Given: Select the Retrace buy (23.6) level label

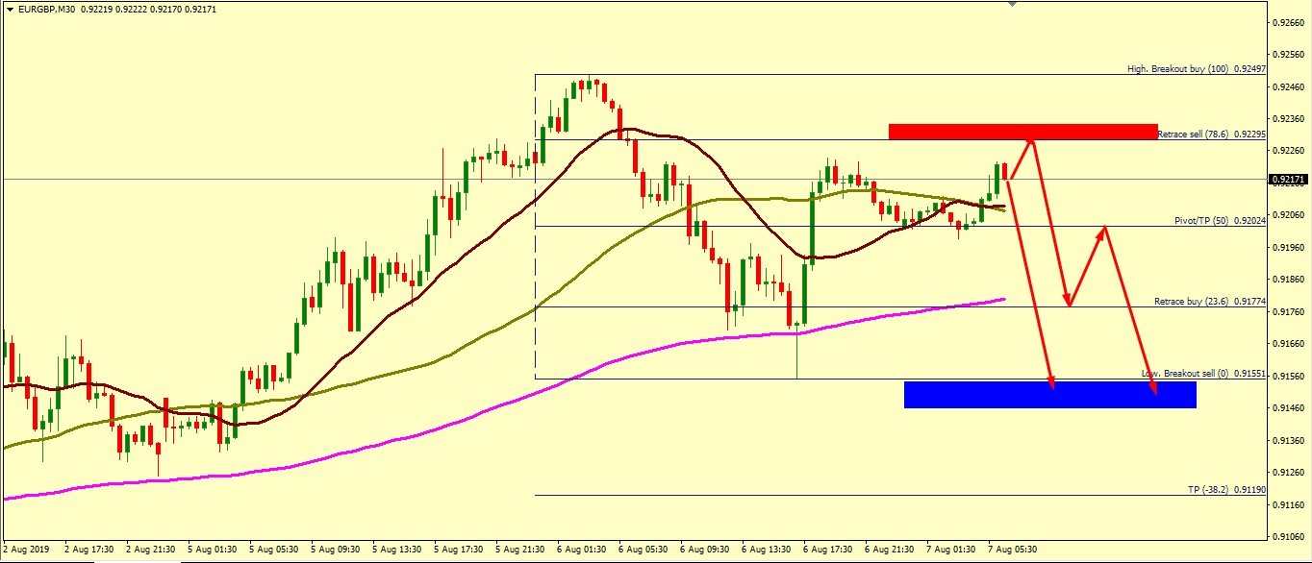Looking at the screenshot, I should (x=1205, y=302).
